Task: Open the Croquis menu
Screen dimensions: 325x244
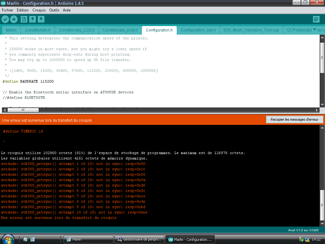Action: 39,10
